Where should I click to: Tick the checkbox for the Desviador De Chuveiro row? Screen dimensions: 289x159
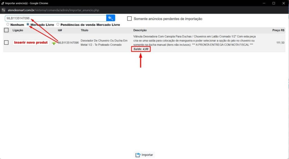click(x=6, y=43)
